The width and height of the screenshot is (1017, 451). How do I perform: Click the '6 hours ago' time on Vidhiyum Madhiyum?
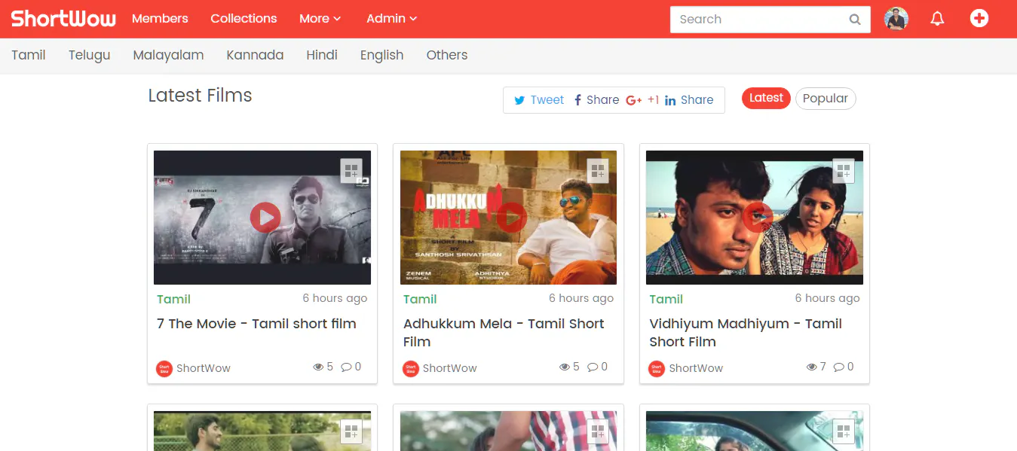tap(827, 298)
